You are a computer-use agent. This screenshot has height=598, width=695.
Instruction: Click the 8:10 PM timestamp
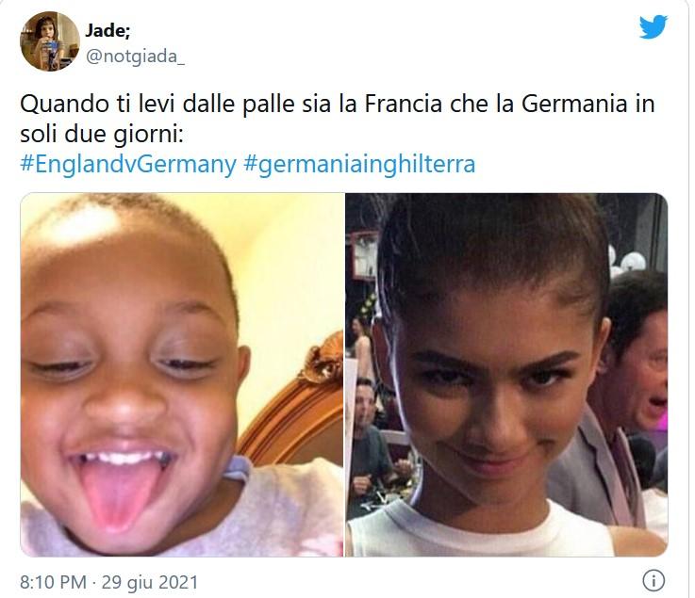[53, 582]
